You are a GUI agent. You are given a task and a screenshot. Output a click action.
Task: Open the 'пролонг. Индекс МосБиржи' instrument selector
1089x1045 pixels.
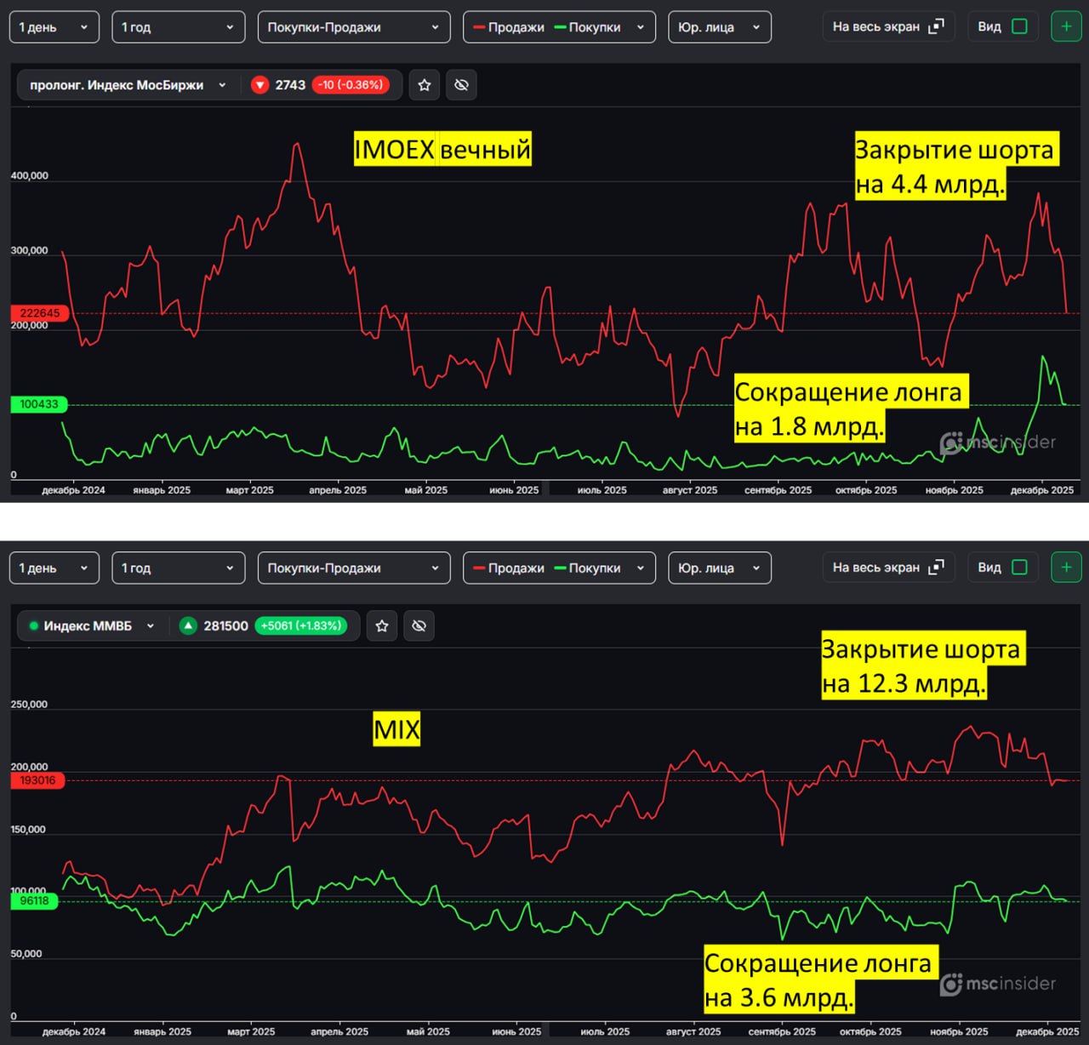click(128, 85)
